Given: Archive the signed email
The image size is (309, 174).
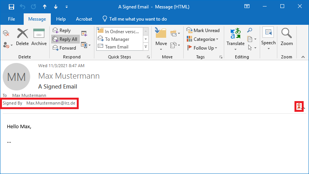Looking at the screenshot, I should [39, 37].
